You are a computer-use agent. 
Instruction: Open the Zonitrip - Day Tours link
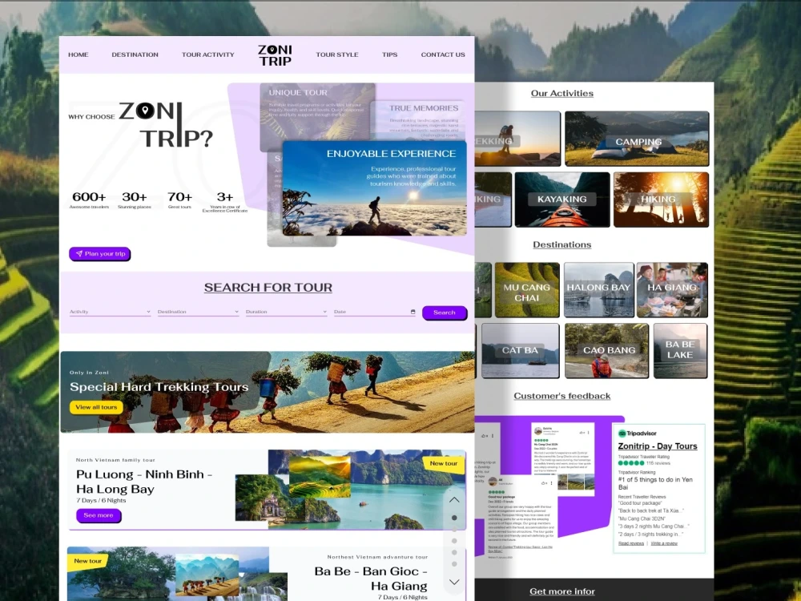658,446
